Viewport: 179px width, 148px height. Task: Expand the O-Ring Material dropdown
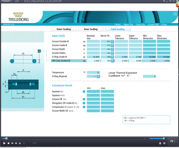point(99,76)
